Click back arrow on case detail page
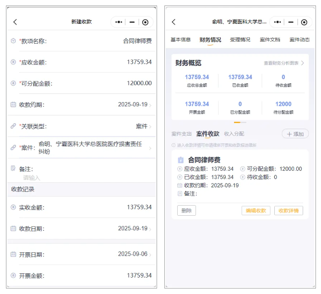 tap(174, 22)
